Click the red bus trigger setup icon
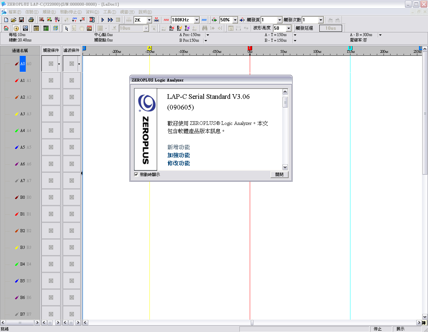Screen dimensions: 428x332 click(42, 20)
